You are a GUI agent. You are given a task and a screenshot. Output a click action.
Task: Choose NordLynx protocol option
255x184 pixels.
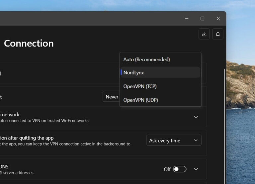(x=160, y=72)
